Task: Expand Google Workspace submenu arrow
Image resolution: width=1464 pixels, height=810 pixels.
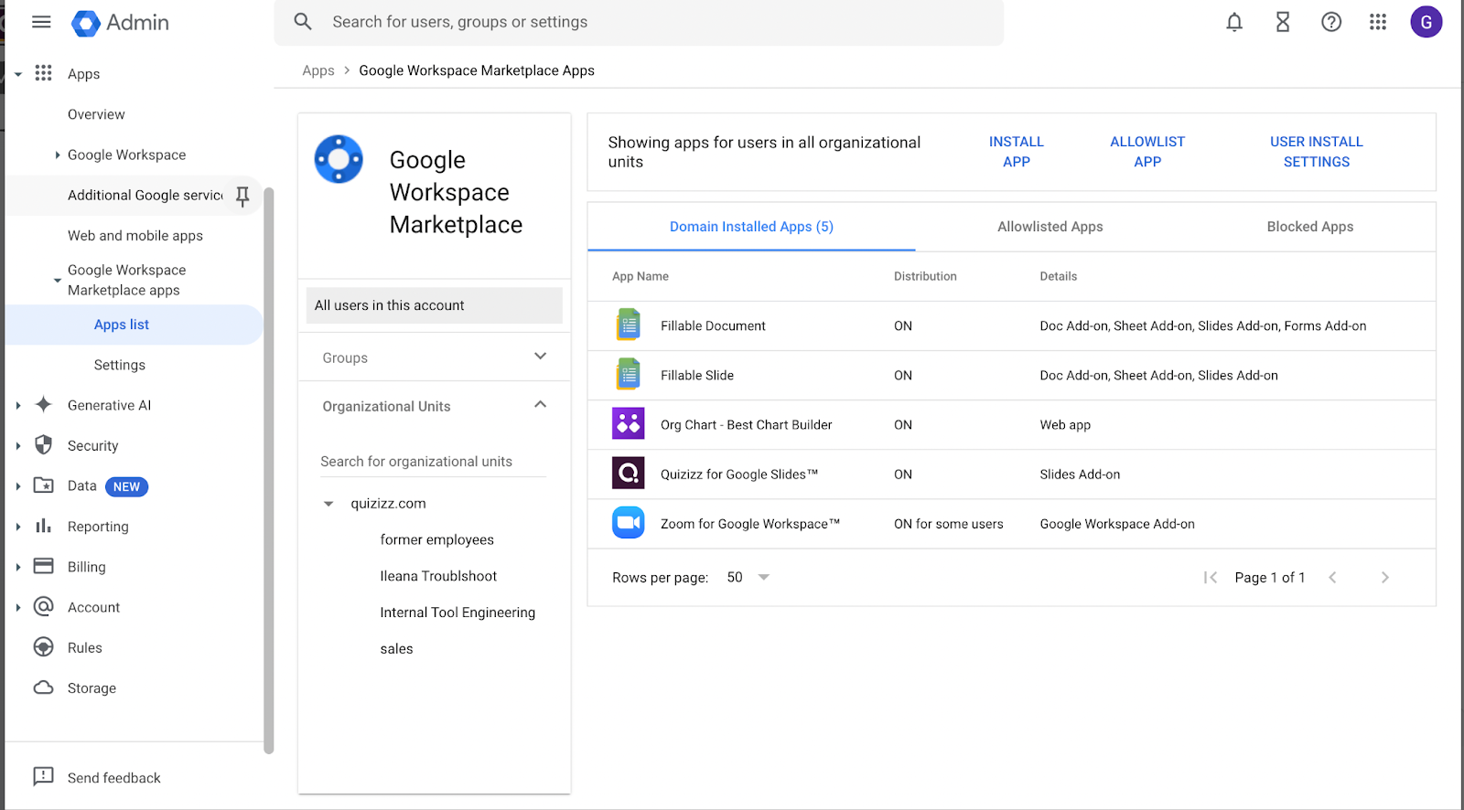Action: 57,155
